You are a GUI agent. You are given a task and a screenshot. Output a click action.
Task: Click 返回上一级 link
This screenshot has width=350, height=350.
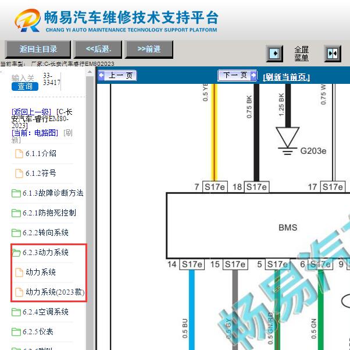(31, 112)
